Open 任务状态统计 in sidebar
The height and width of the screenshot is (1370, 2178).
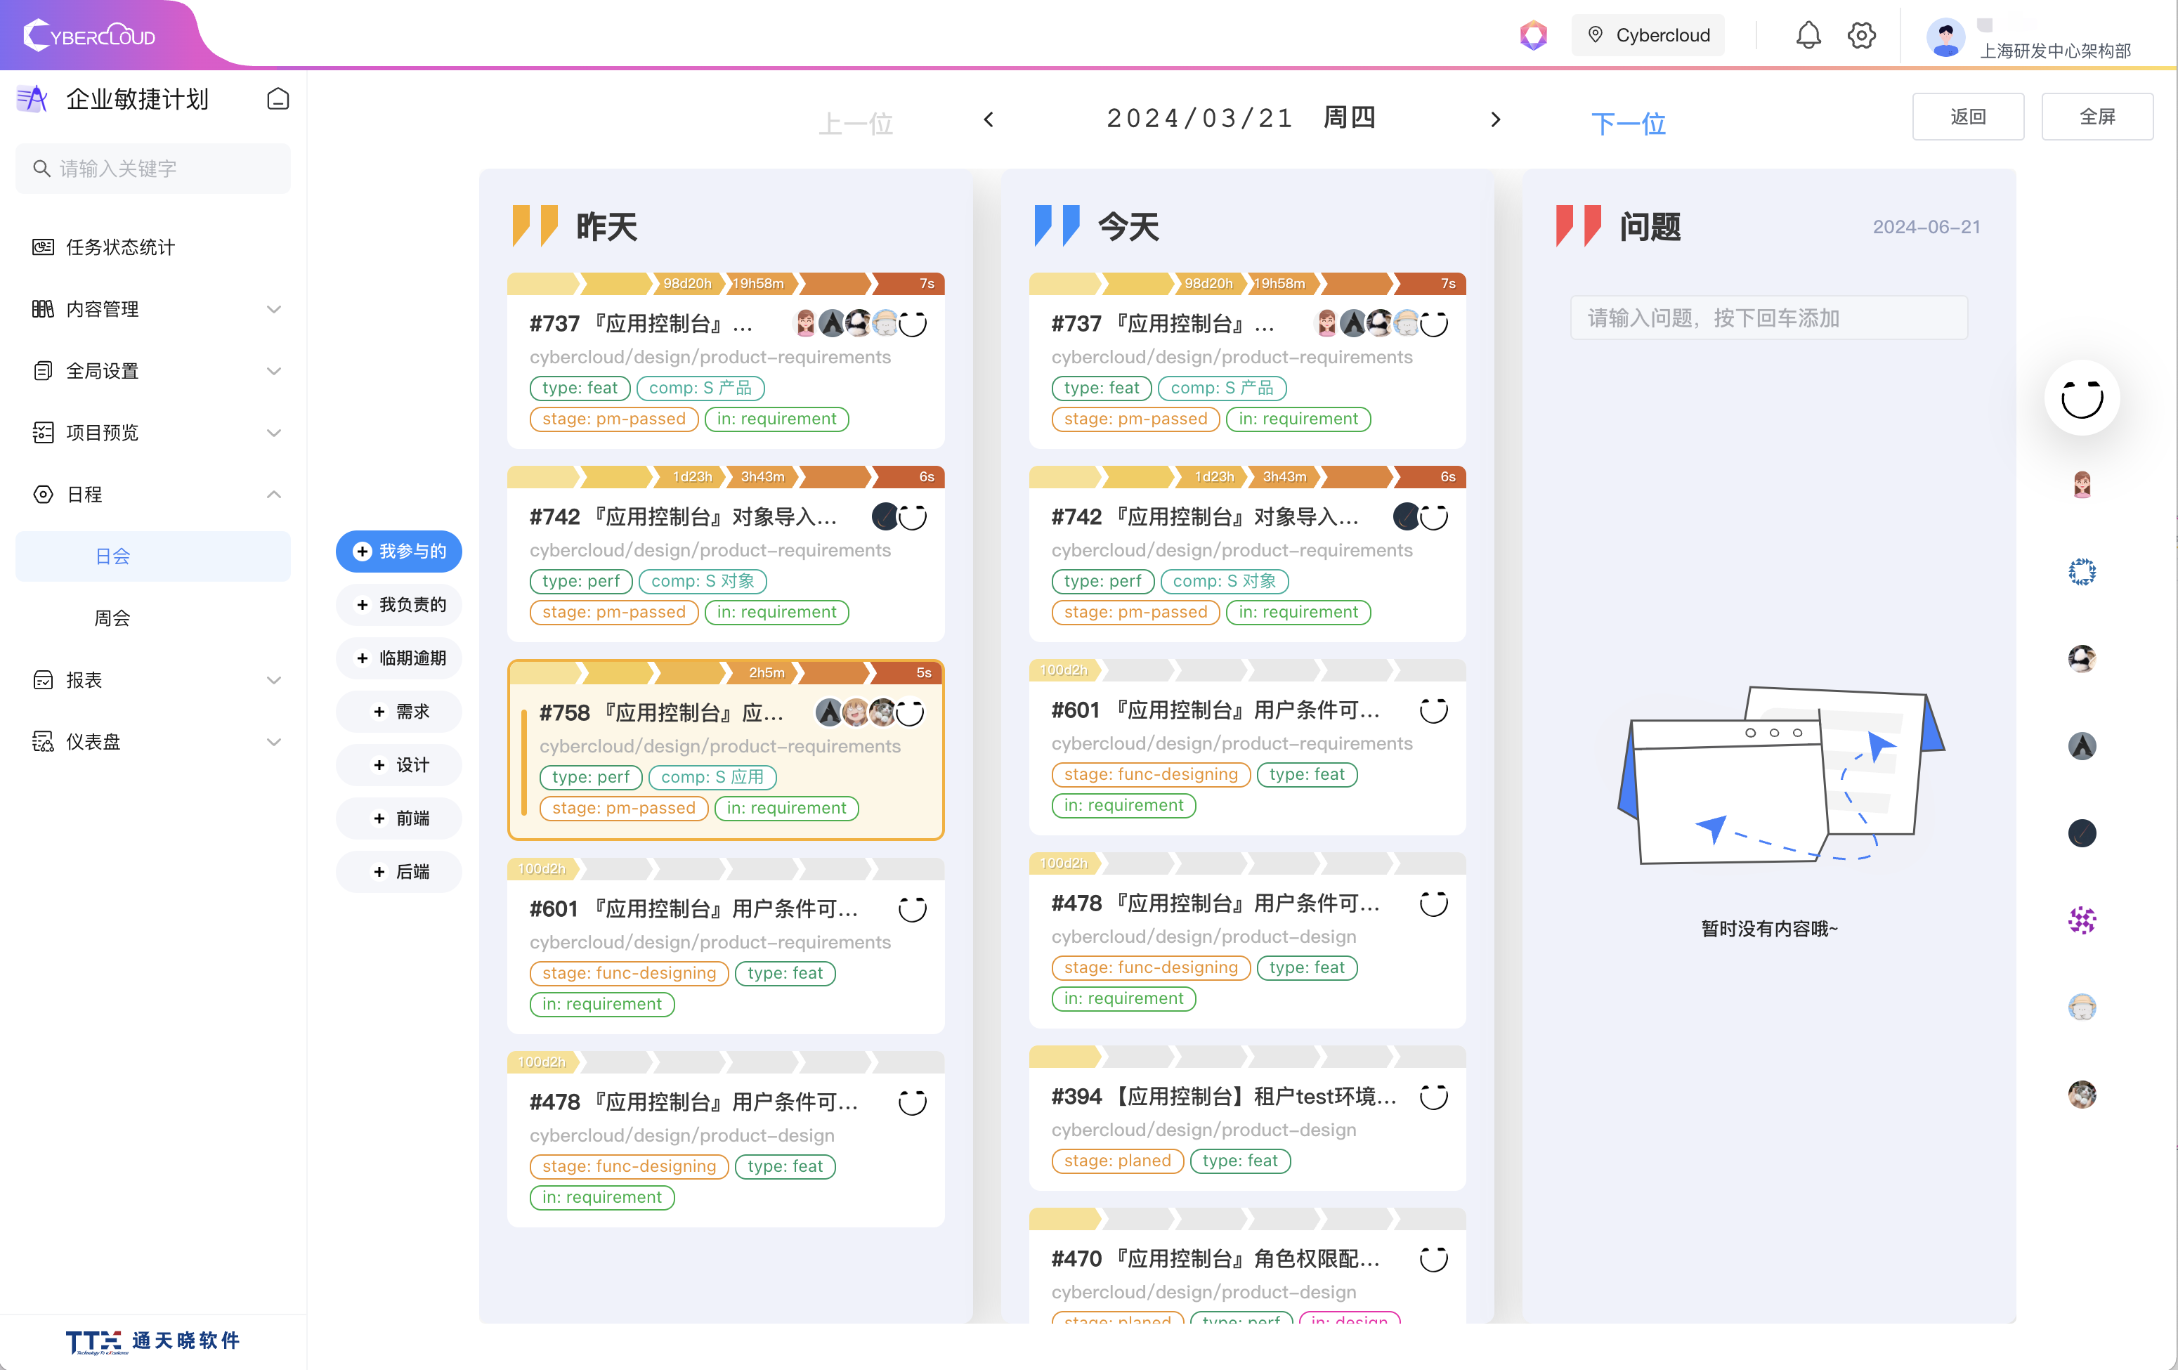tap(119, 247)
